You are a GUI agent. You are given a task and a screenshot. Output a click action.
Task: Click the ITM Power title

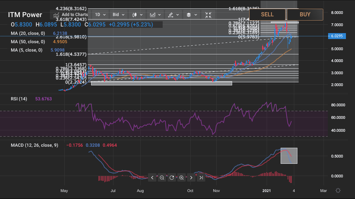25,15
